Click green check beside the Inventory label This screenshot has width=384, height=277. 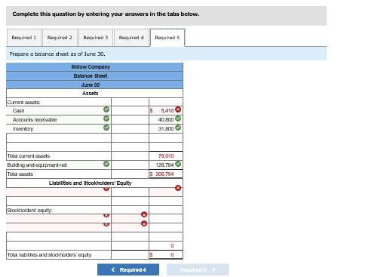[106, 128]
